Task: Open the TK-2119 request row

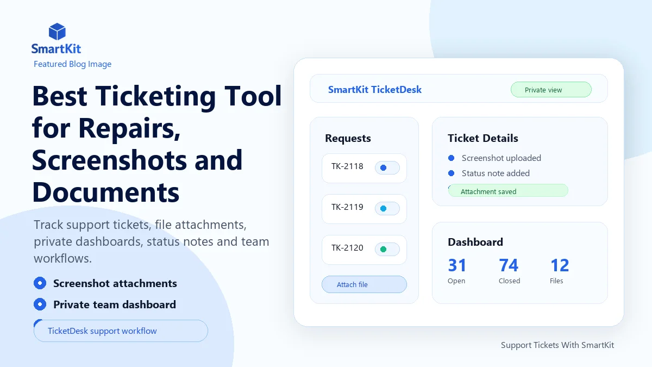Action: pyautogui.click(x=364, y=209)
